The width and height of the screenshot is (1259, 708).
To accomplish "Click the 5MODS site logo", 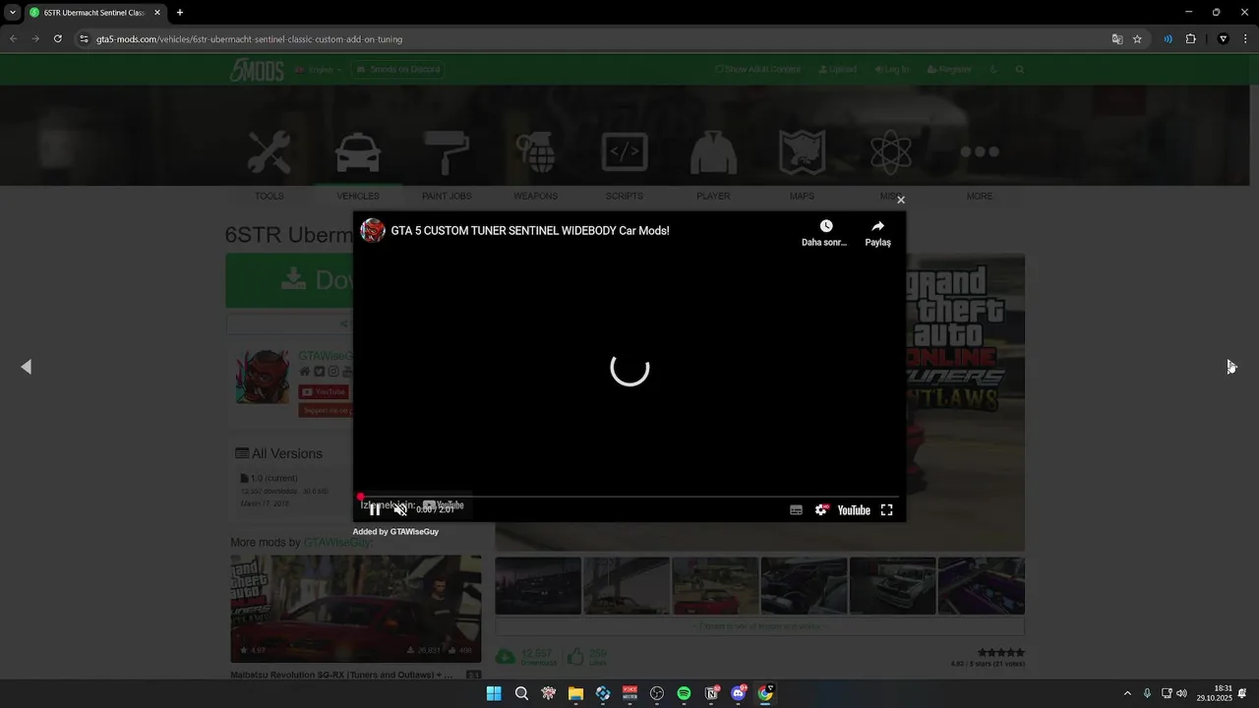I will click(x=257, y=70).
